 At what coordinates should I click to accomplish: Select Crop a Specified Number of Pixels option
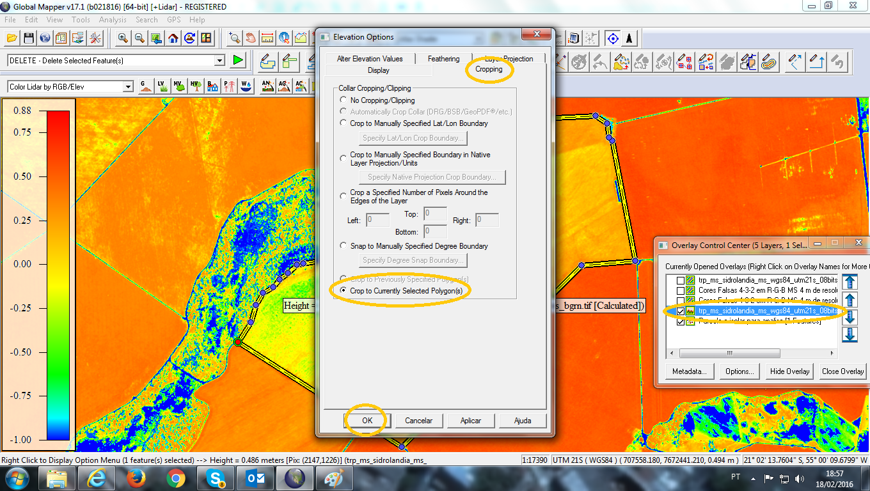click(345, 196)
